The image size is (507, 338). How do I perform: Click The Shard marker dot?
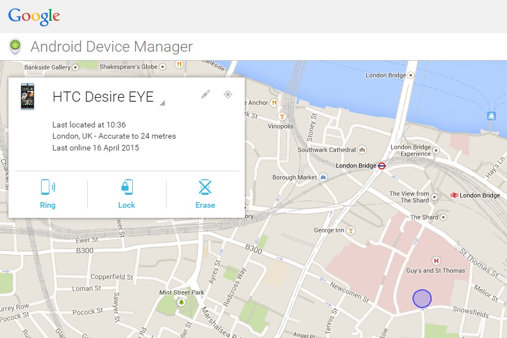443,217
